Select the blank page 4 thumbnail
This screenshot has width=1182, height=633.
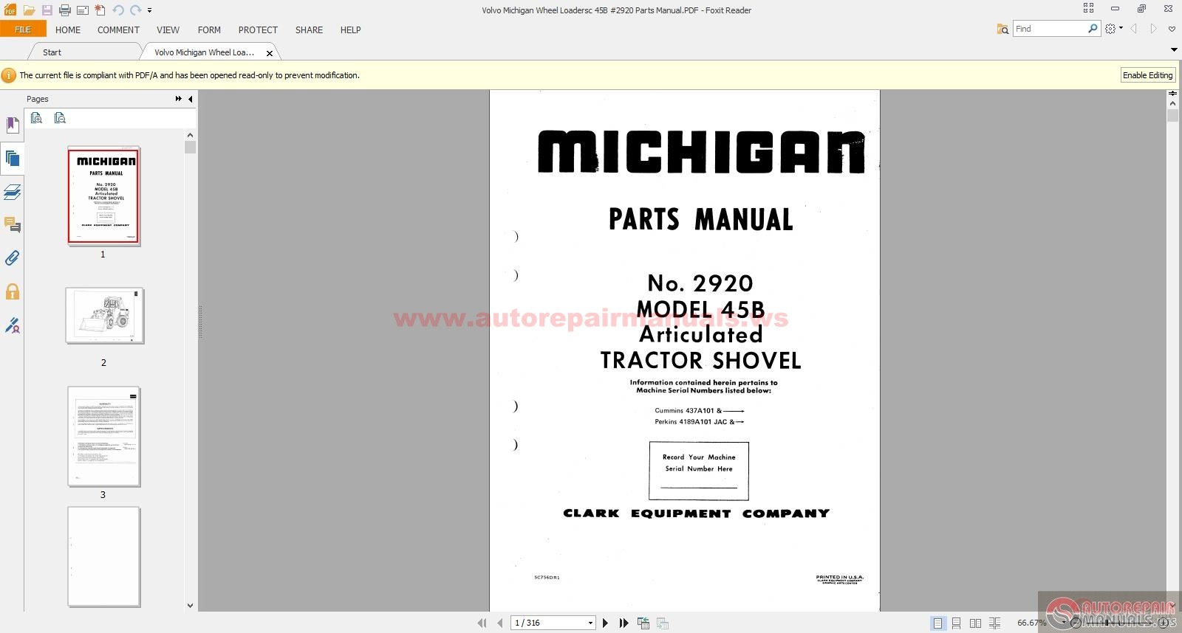click(x=104, y=557)
